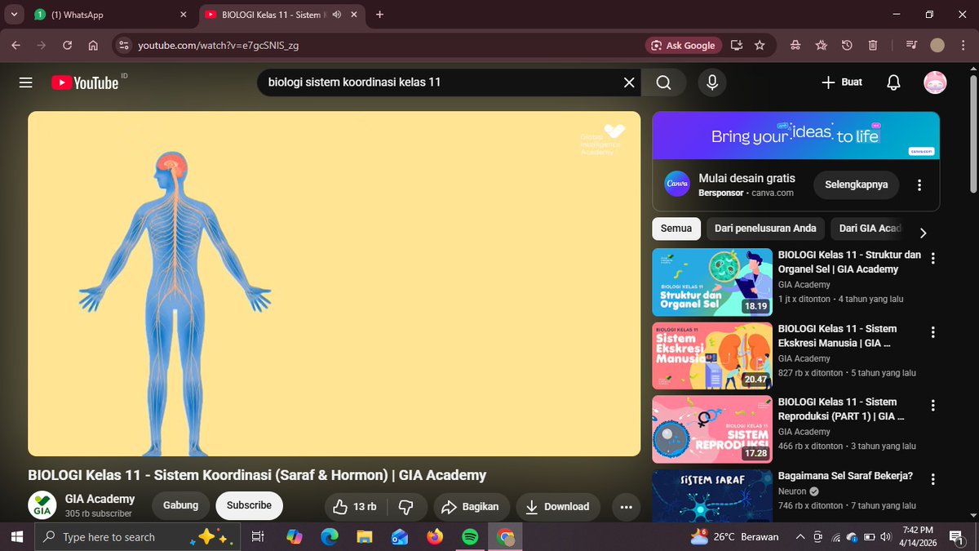
Task: Open the Chrome three-dot menu
Action: click(x=963, y=46)
